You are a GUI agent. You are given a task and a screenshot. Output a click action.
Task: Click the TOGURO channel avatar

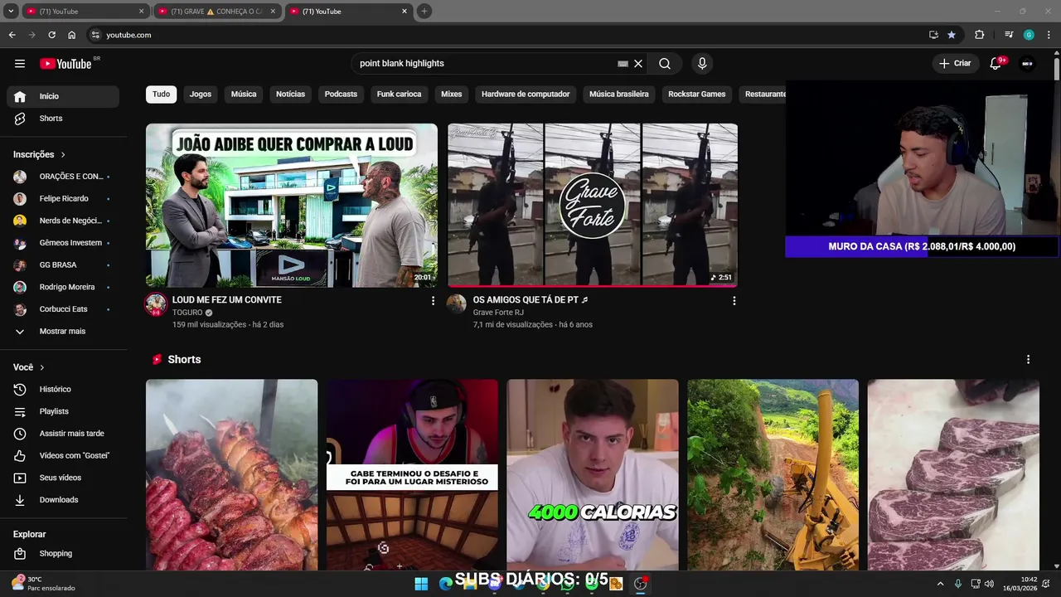[x=156, y=304]
